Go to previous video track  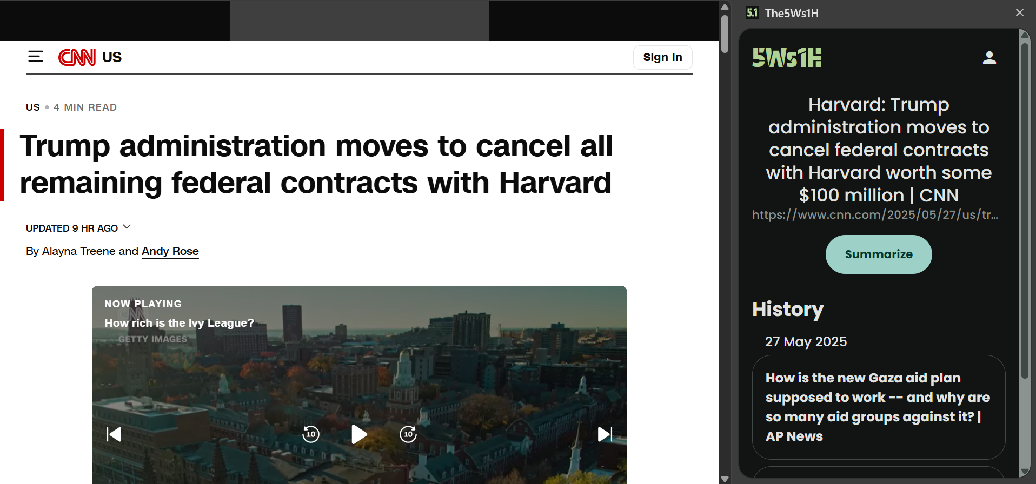[x=114, y=434]
